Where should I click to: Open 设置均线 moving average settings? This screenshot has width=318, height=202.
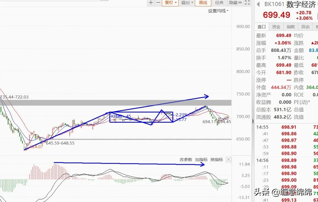coord(218,11)
